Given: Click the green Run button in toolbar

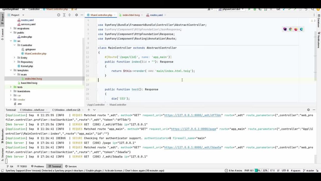Looking at the screenshot, I should [x=249, y=9].
